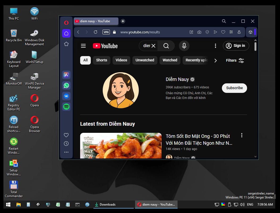Image resolution: width=280 pixels, height=213 pixels.
Task: Click the scrollbar down arrow
Action: (255, 157)
